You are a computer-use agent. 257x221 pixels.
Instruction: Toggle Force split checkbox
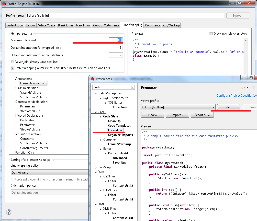tap(12, 179)
